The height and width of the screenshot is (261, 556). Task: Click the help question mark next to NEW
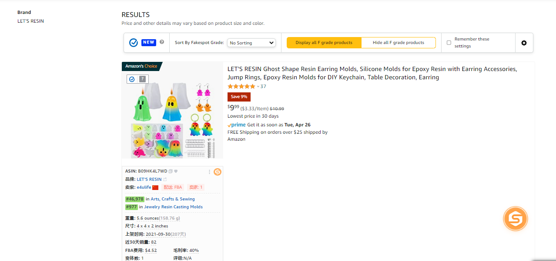pyautogui.click(x=162, y=42)
